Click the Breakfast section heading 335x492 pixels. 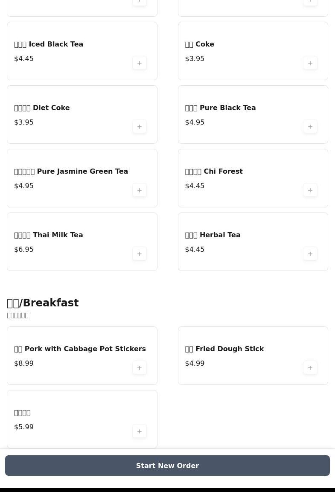[x=43, y=303]
